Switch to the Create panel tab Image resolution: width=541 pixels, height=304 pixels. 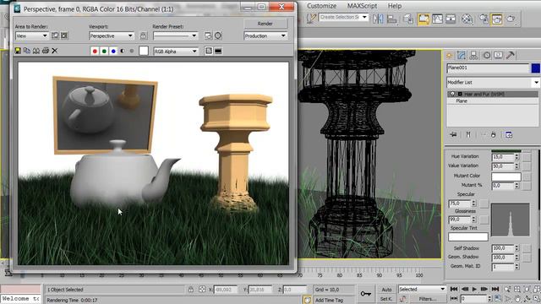[449, 55]
